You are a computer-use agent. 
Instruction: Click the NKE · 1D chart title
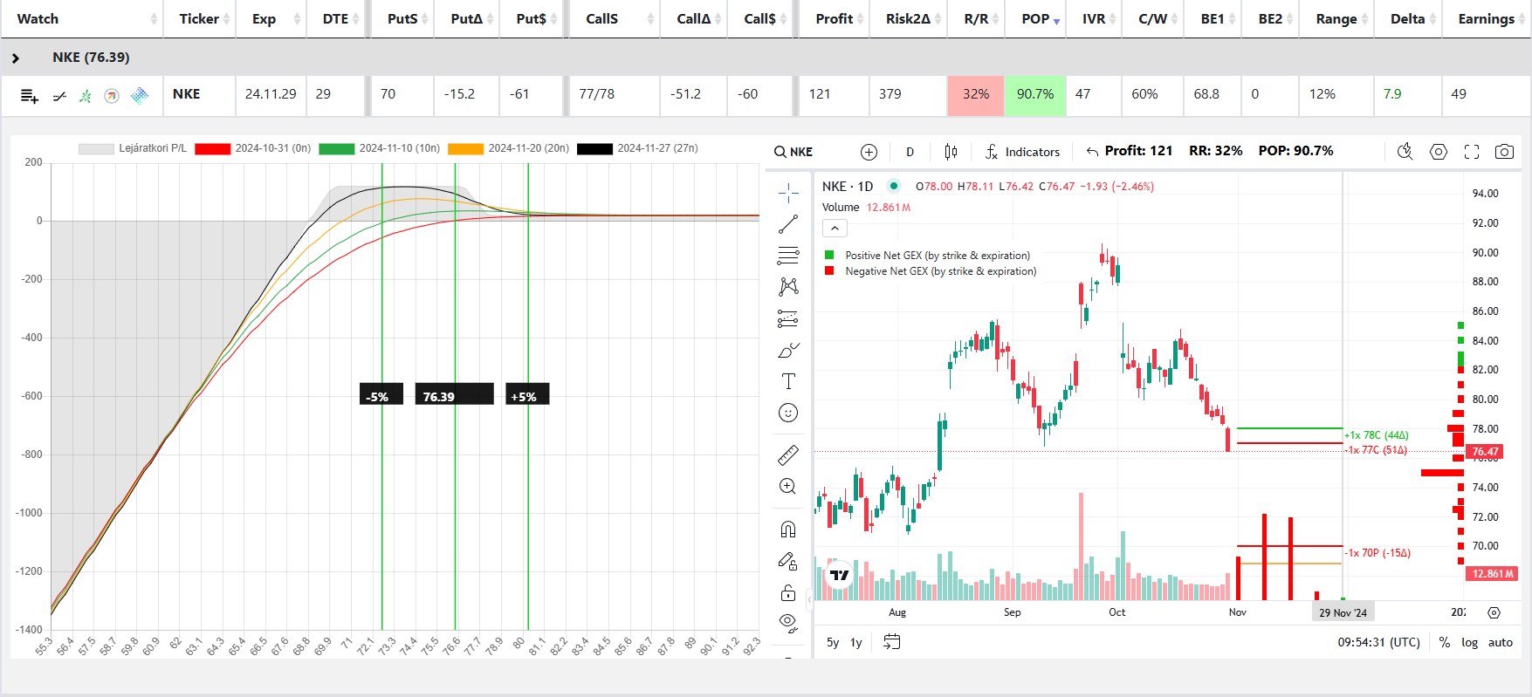point(848,187)
